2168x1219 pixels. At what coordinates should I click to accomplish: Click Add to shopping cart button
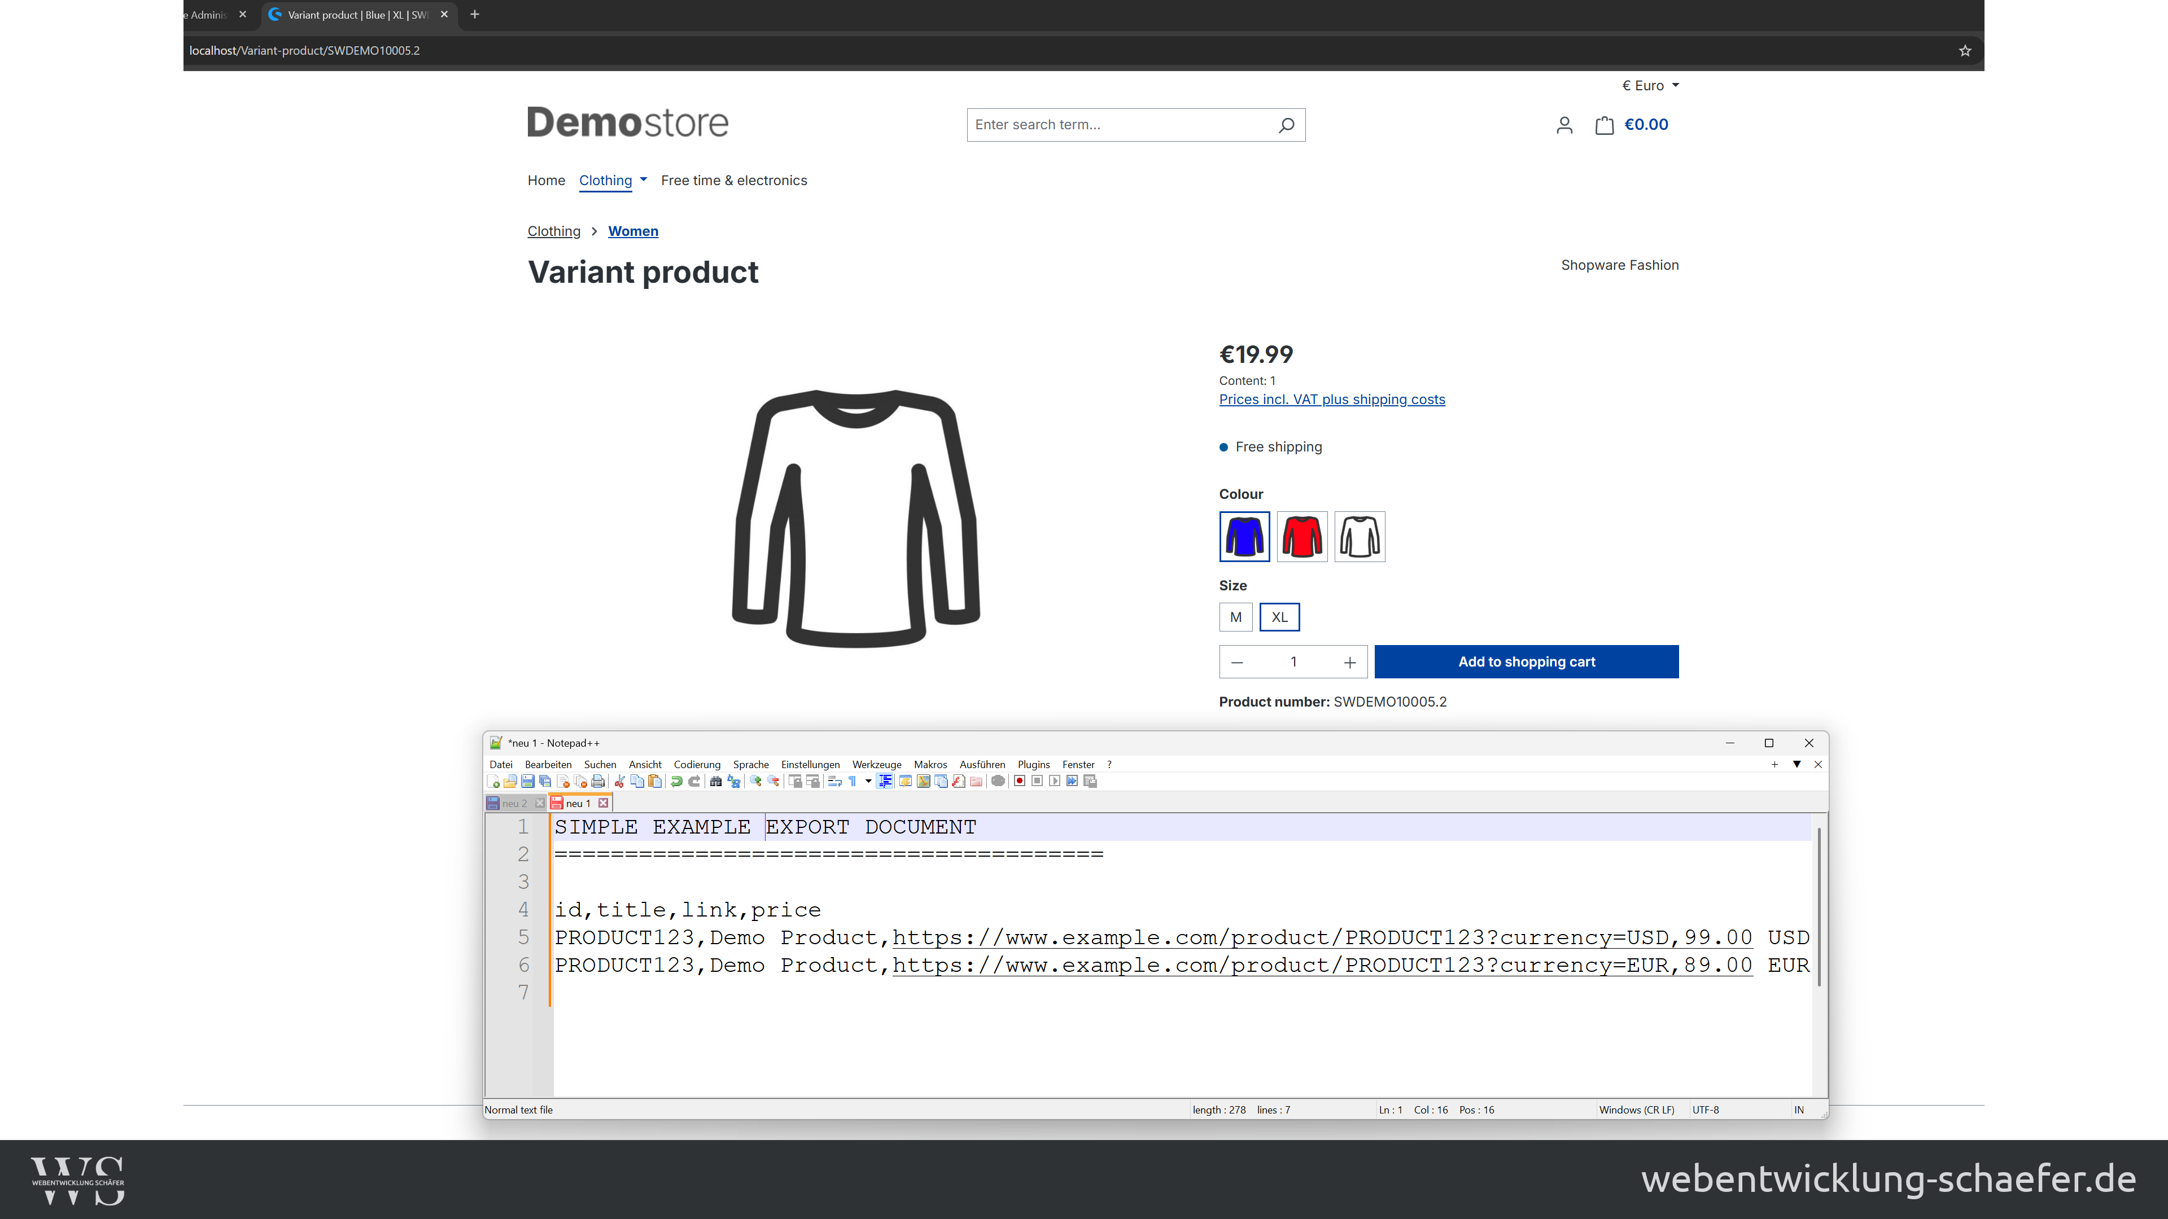tap(1526, 661)
